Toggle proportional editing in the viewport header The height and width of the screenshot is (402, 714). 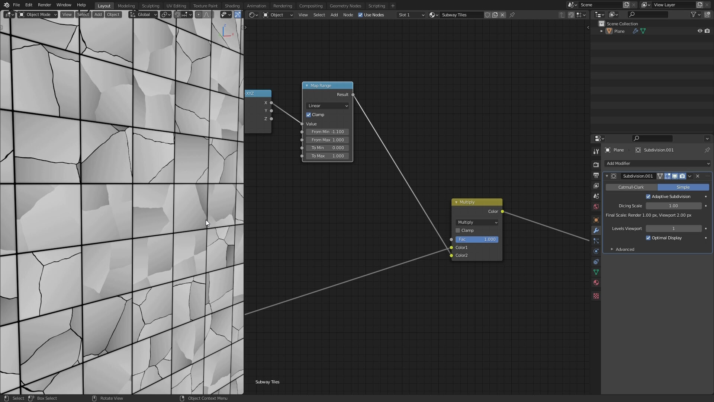click(x=199, y=15)
